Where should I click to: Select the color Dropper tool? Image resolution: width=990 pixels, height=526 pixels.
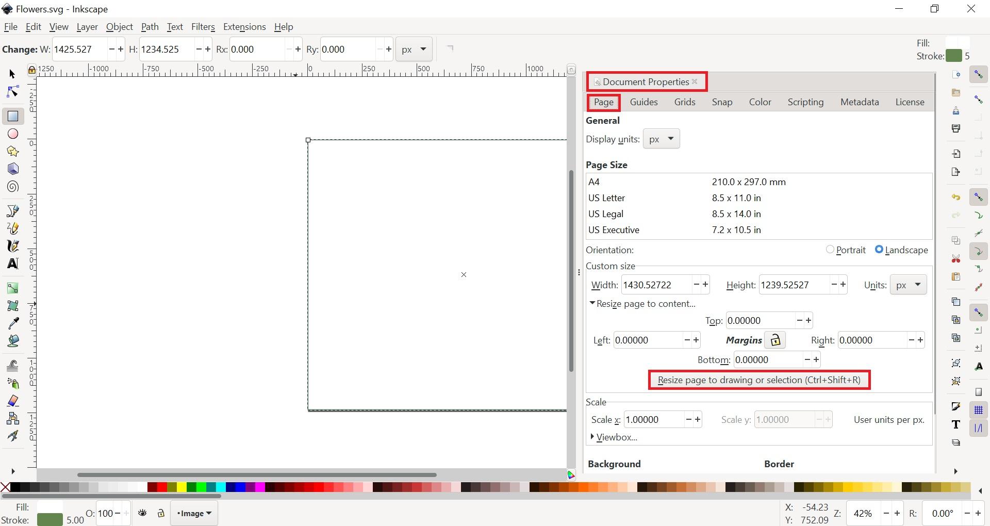tap(12, 323)
